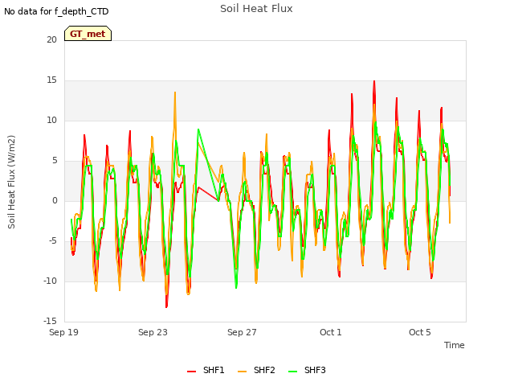Click the 15 y-axis tick label
The image size is (514, 386).
(51, 80)
